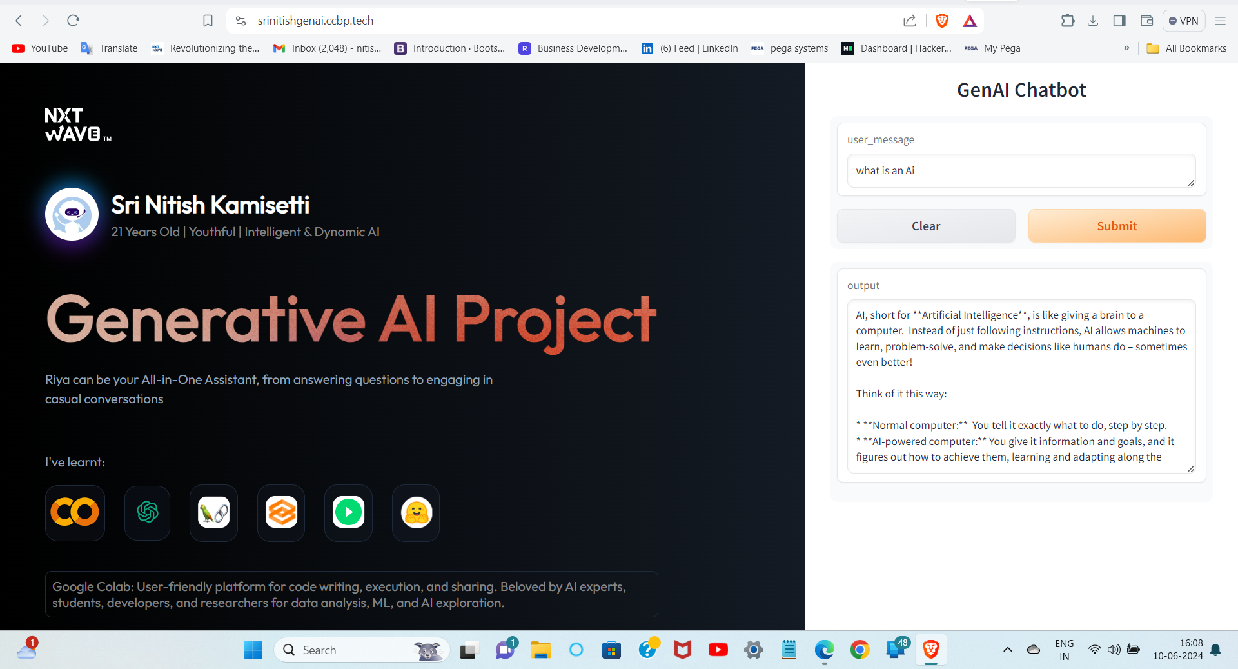Open Brave Wallet icon
This screenshot has height=669, width=1238.
pos(1146,21)
